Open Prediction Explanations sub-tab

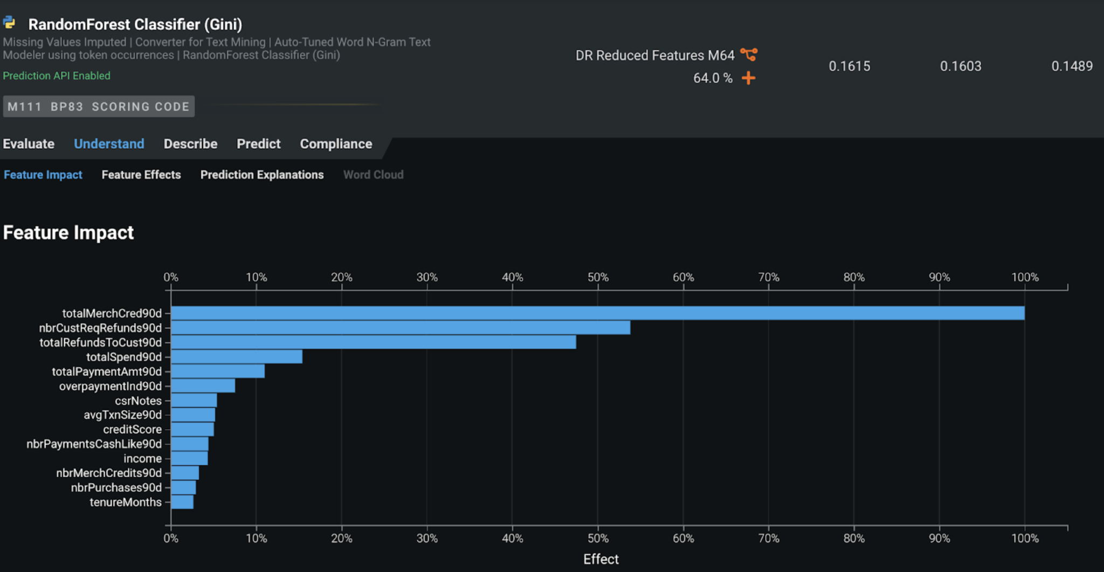click(262, 175)
